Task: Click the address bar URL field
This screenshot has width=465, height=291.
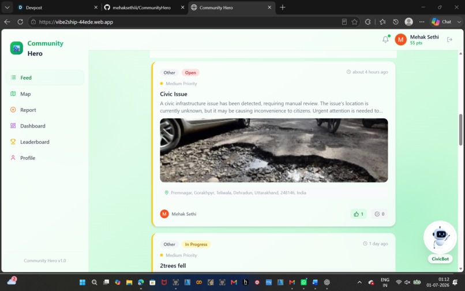Action: click(190, 22)
